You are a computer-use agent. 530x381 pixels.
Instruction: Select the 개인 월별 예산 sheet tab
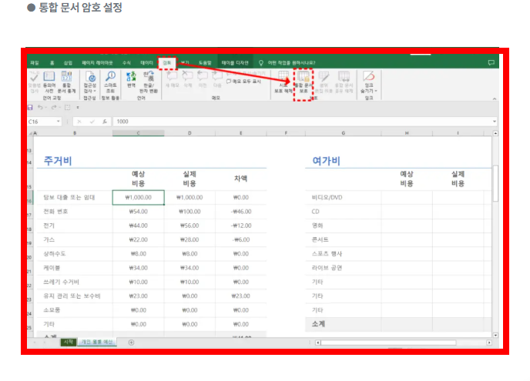point(97,343)
